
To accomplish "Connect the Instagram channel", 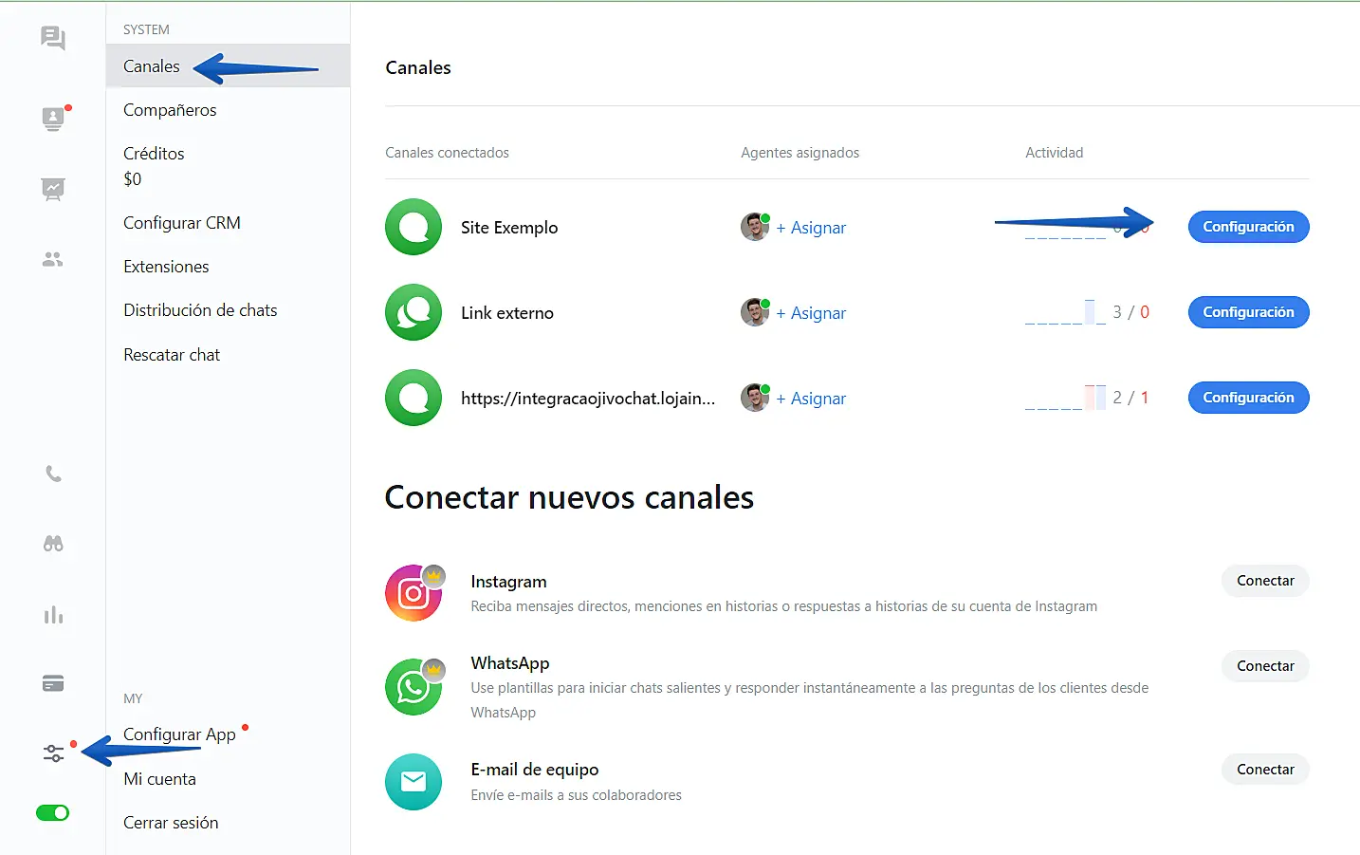I will (x=1265, y=581).
